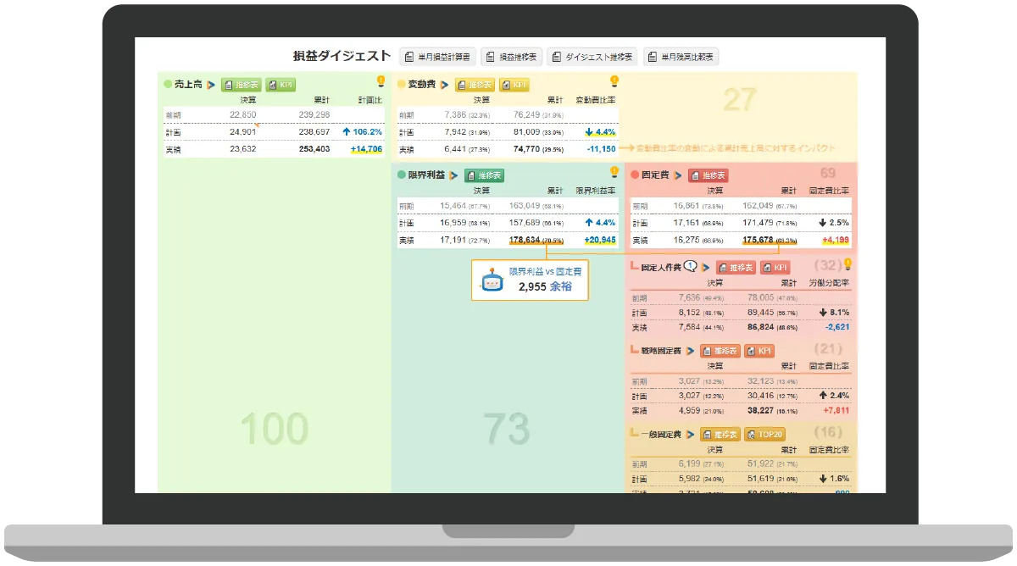Click 戦略固定費 variance value +7,811
1017x566 pixels.
pyautogui.click(x=835, y=410)
